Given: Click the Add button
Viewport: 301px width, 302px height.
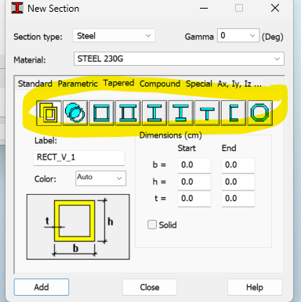Looking at the screenshot, I should pos(42,287).
